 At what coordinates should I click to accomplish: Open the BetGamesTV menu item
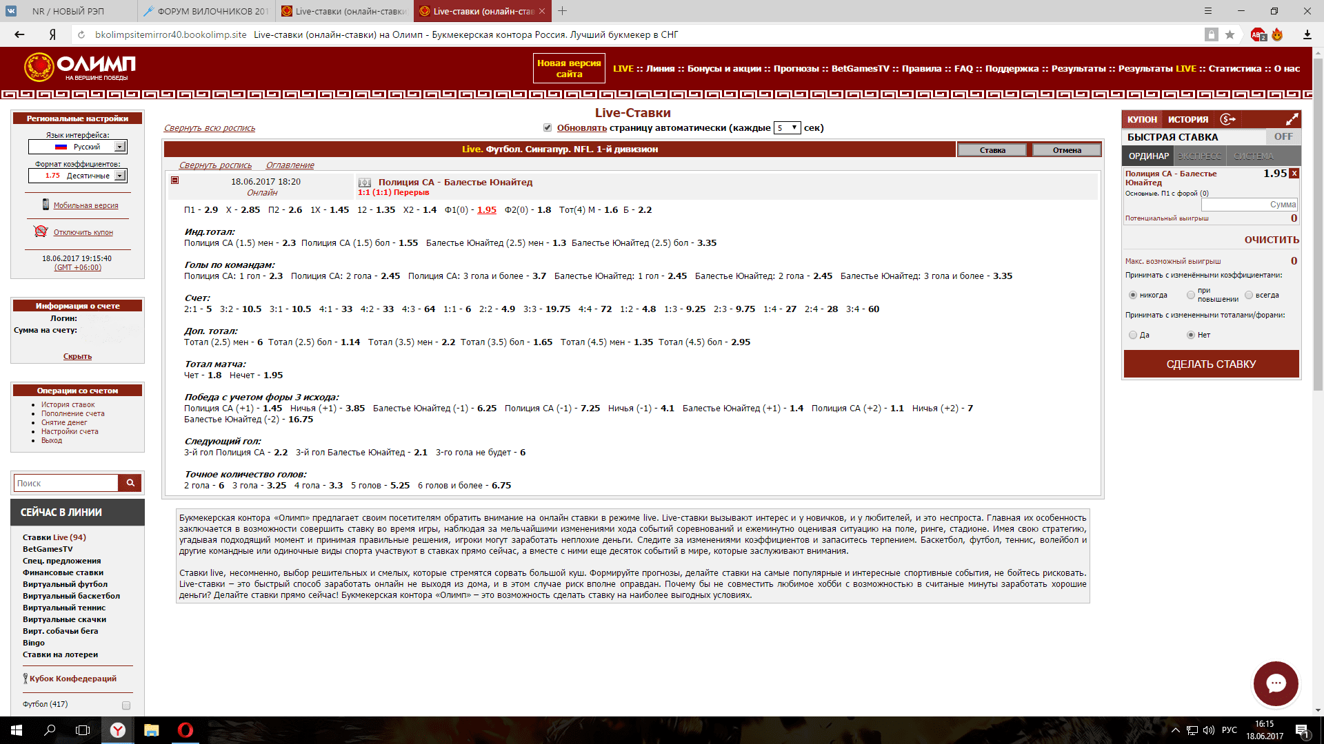coord(860,68)
